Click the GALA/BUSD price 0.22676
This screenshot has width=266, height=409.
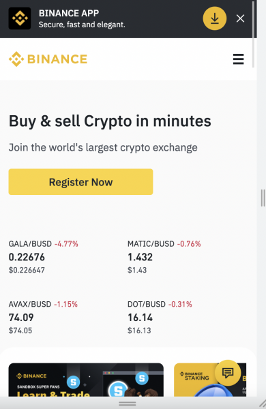[x=27, y=257]
